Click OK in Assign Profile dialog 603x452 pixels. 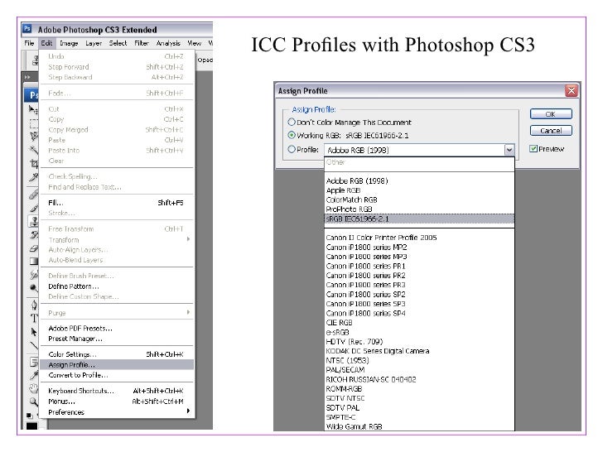[x=551, y=113]
